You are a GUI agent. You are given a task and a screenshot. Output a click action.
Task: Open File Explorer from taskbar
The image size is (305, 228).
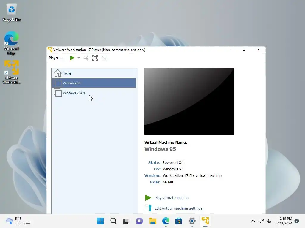coord(153,221)
